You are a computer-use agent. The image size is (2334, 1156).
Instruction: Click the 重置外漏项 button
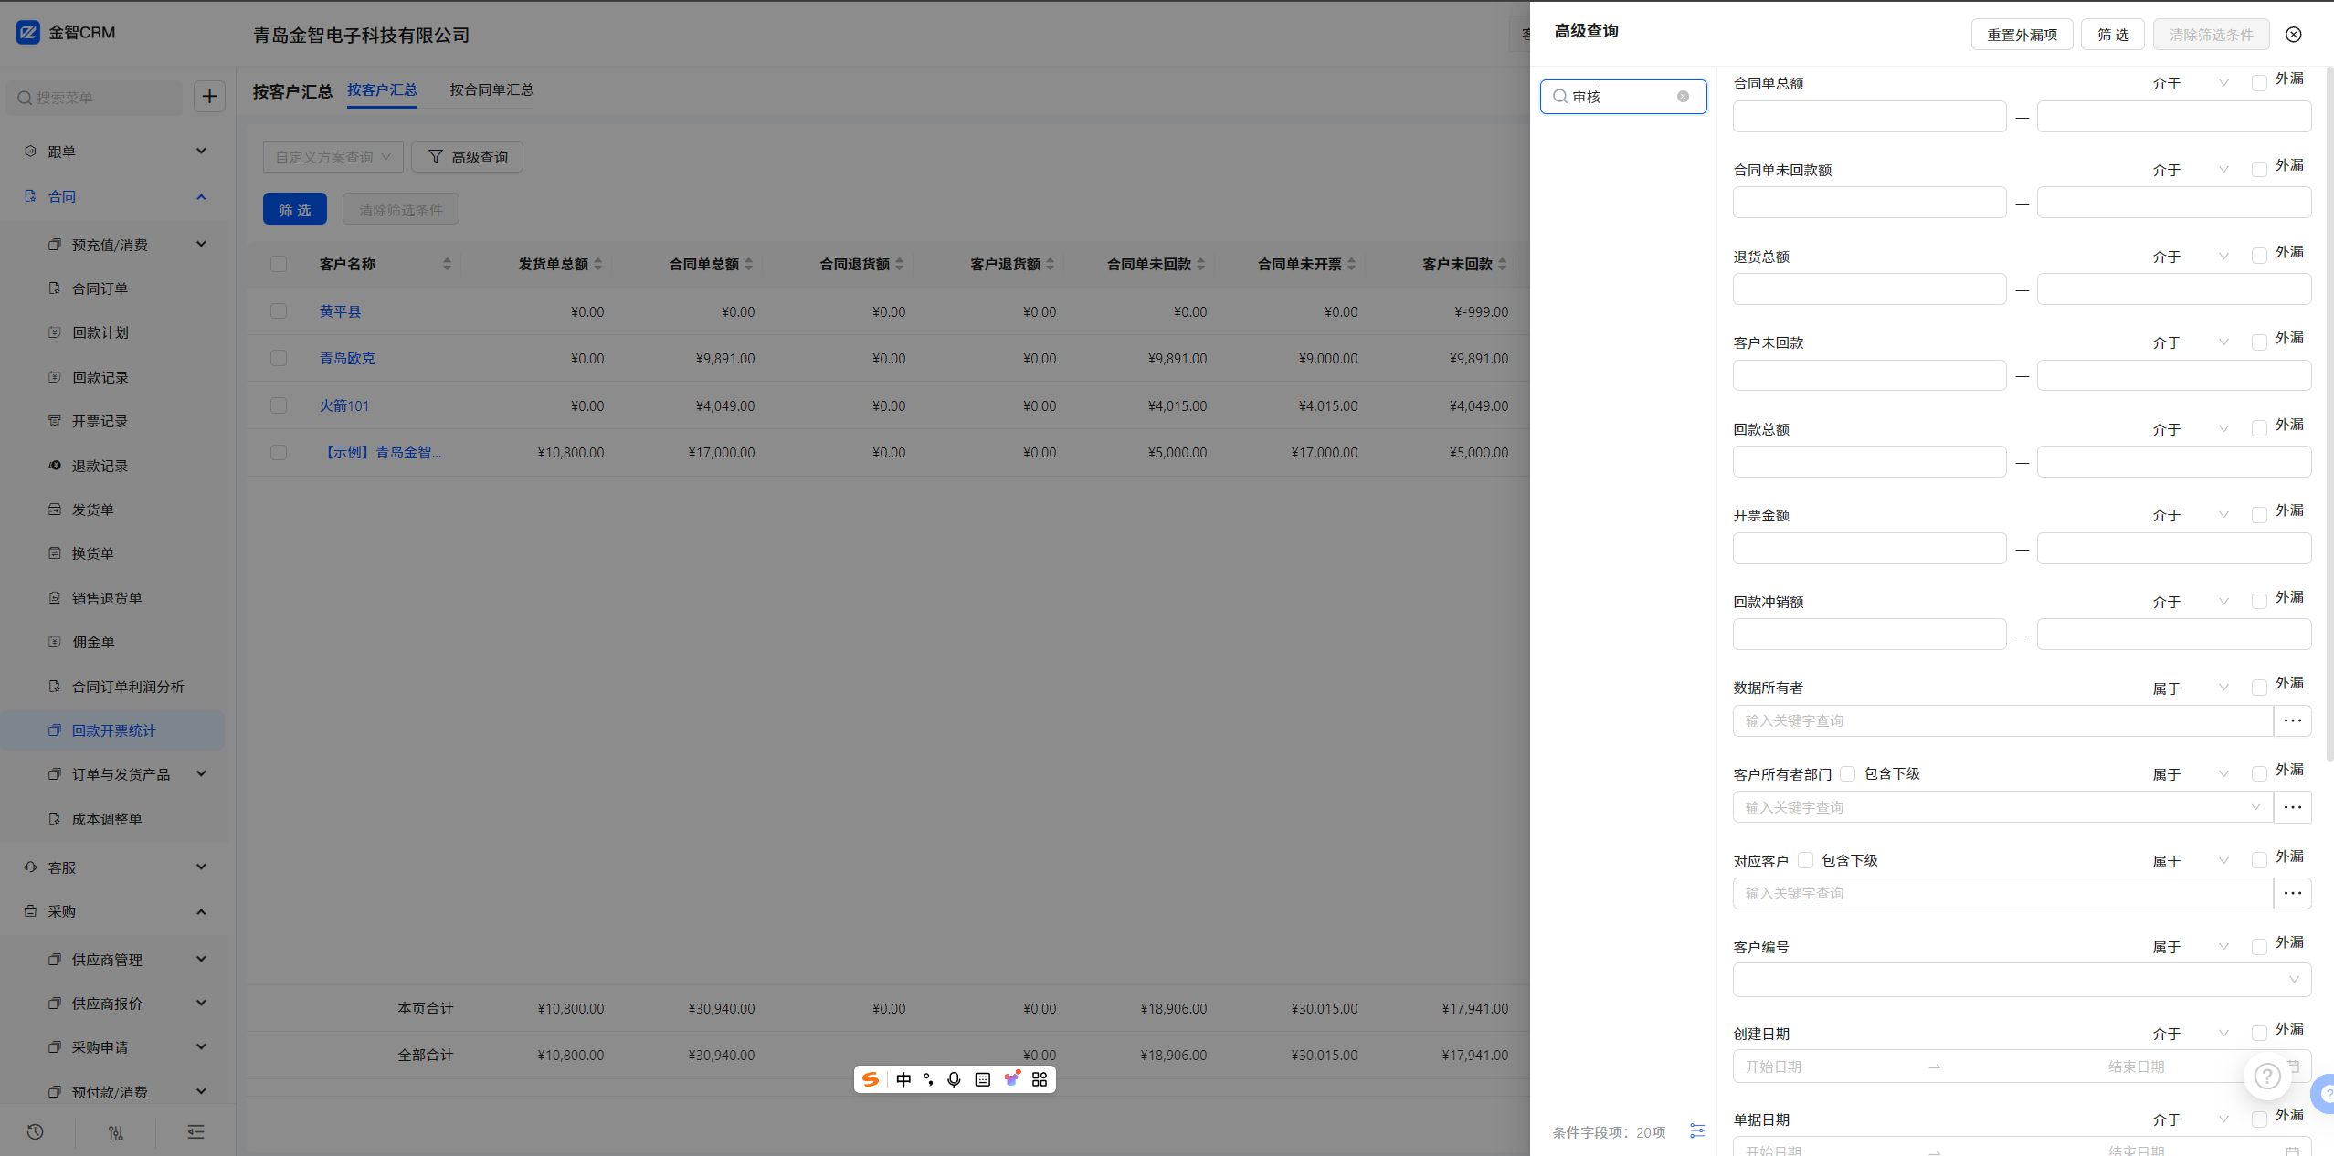2022,35
